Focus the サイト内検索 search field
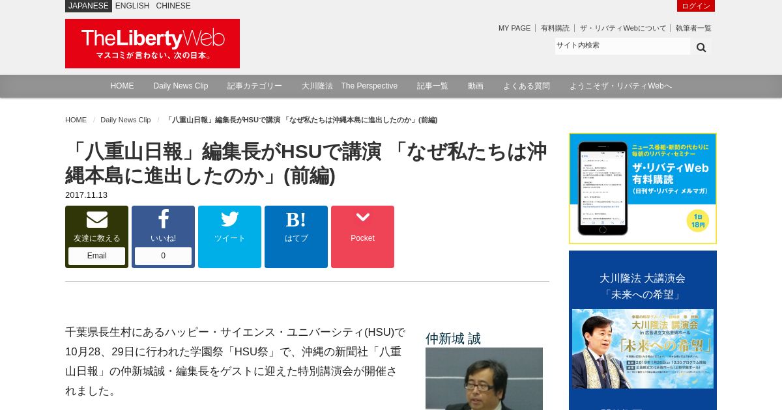The width and height of the screenshot is (782, 410). [x=622, y=46]
